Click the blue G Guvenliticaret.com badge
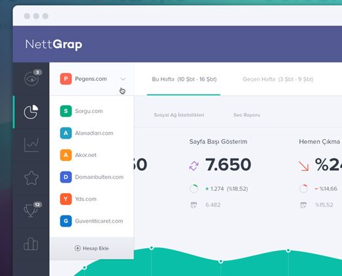342x276 pixels. (66, 221)
